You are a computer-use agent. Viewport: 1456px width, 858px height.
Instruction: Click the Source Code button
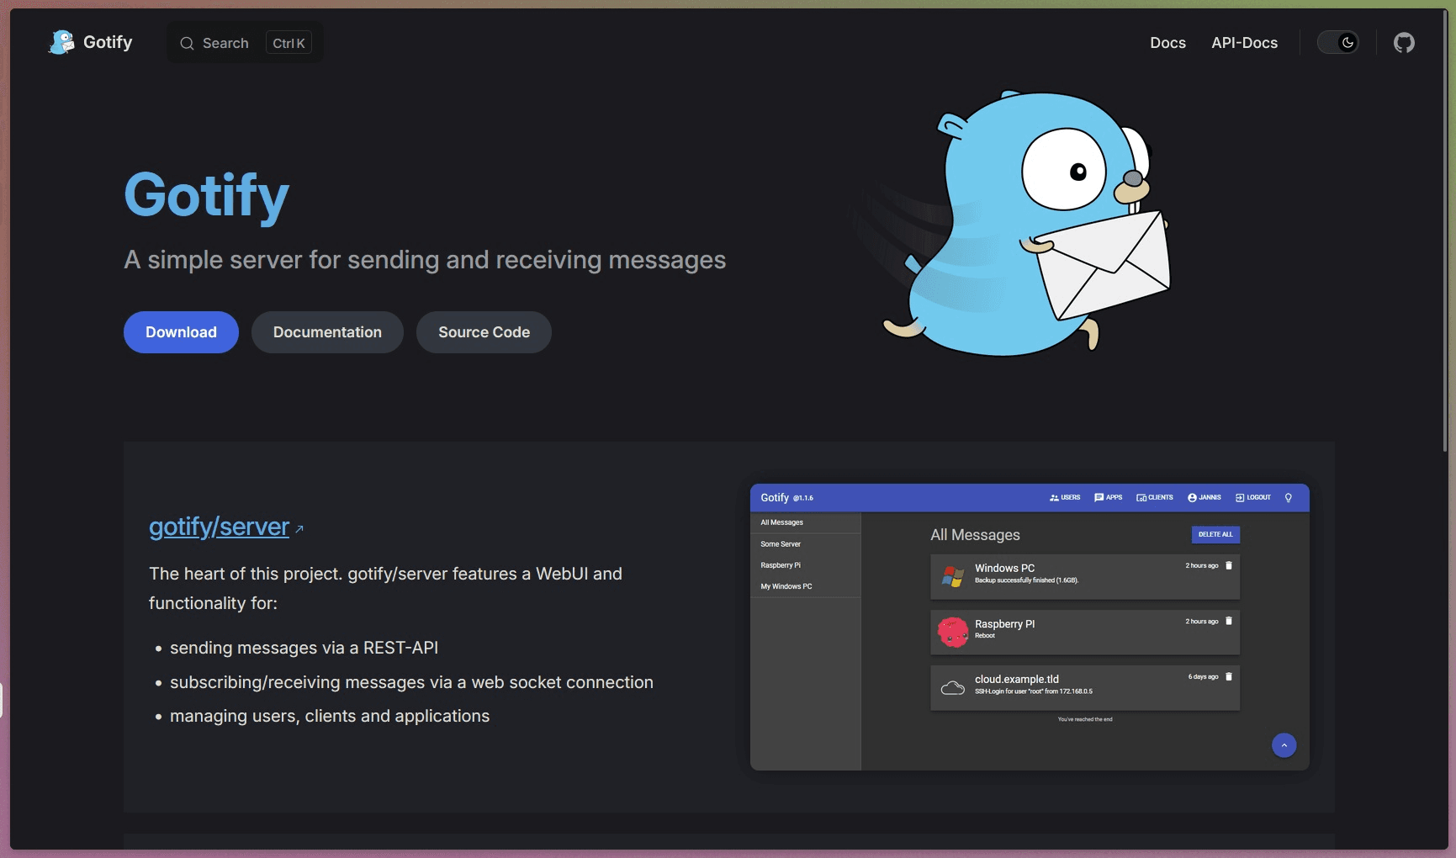484,332
